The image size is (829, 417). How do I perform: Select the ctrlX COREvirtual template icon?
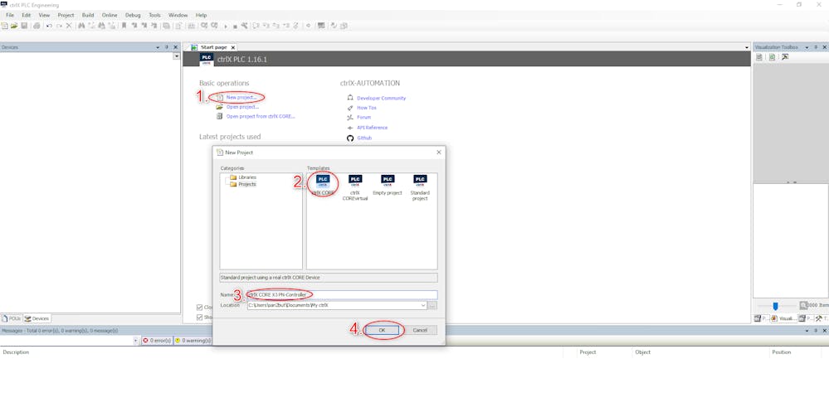point(355,181)
